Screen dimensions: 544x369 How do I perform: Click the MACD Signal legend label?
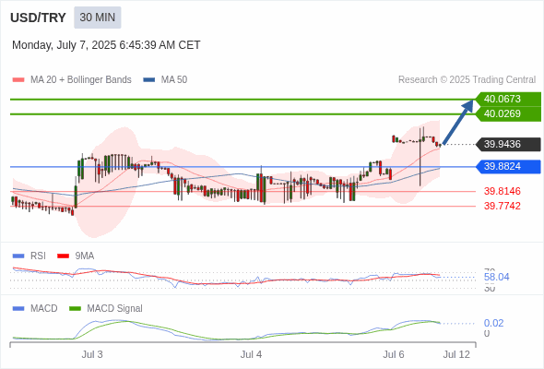point(115,309)
